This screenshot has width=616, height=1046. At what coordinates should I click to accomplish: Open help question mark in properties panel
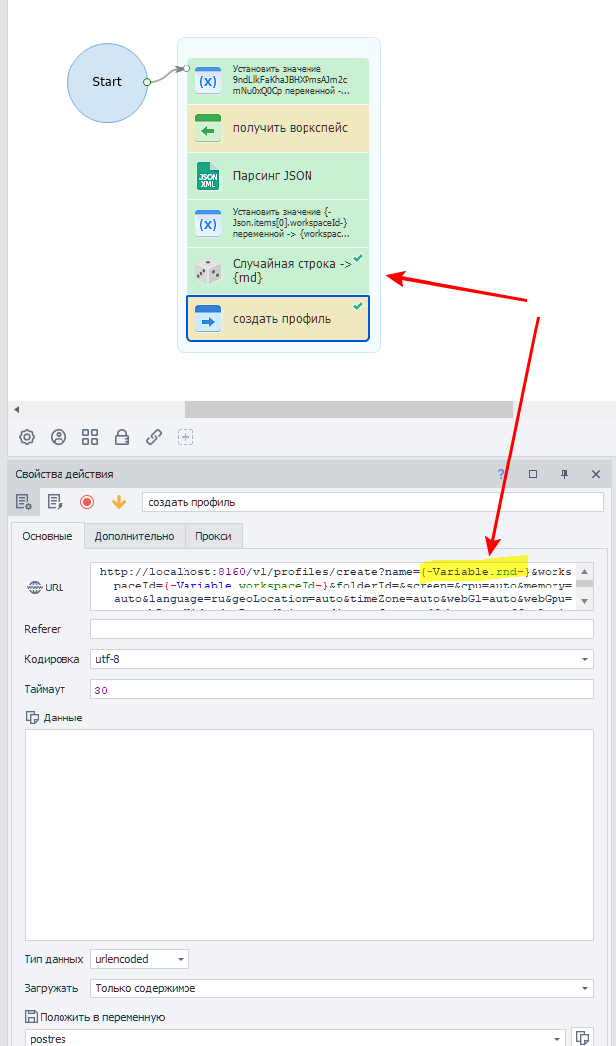(x=501, y=475)
